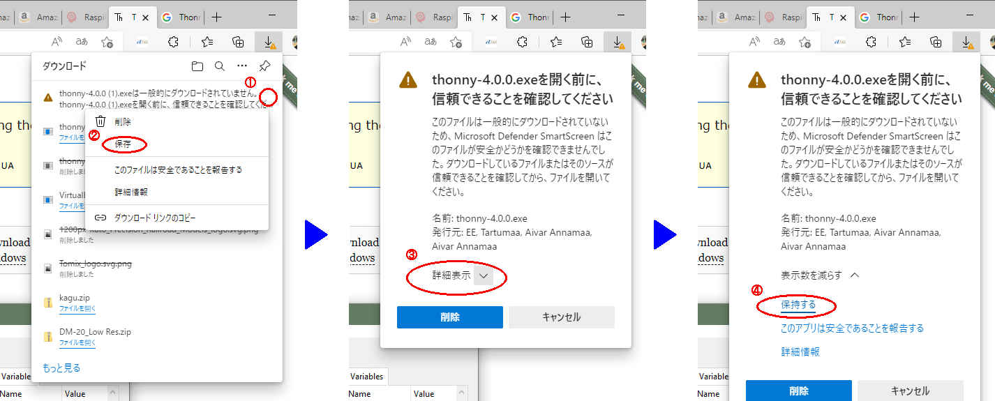
Task: Open the more options (…) icon in the ダウンロード panel
Action: tap(241, 66)
